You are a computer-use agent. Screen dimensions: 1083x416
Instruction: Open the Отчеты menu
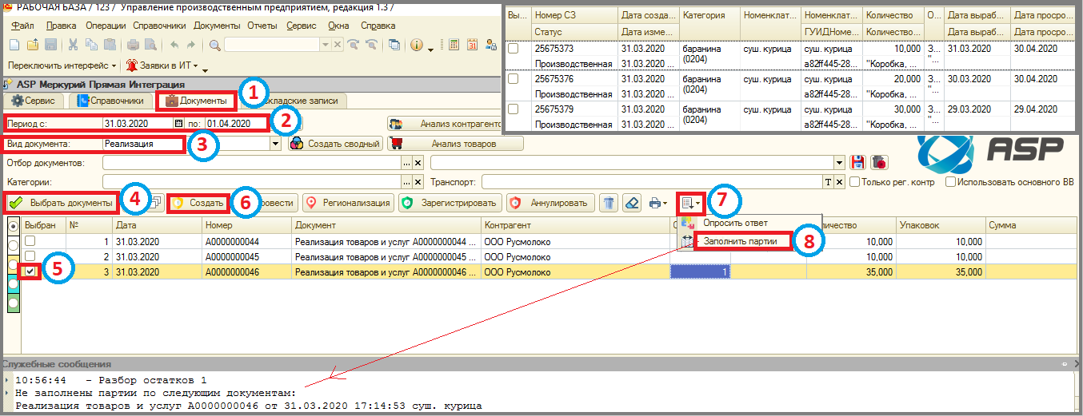pyautogui.click(x=262, y=26)
